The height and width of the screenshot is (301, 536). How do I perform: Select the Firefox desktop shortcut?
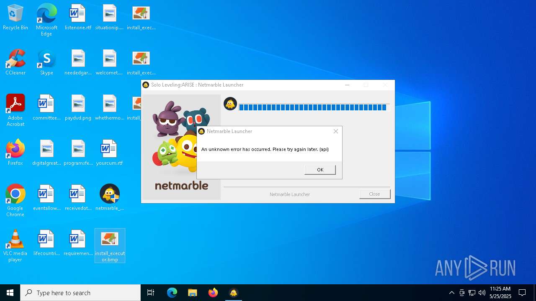coord(15,153)
